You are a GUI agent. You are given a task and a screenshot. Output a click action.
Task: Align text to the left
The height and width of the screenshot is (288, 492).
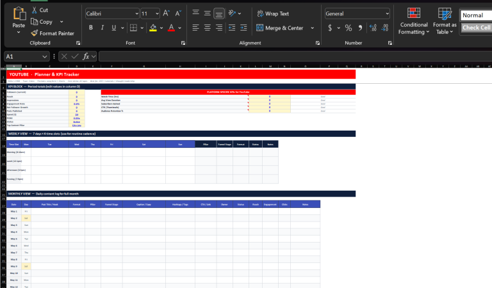(x=195, y=28)
